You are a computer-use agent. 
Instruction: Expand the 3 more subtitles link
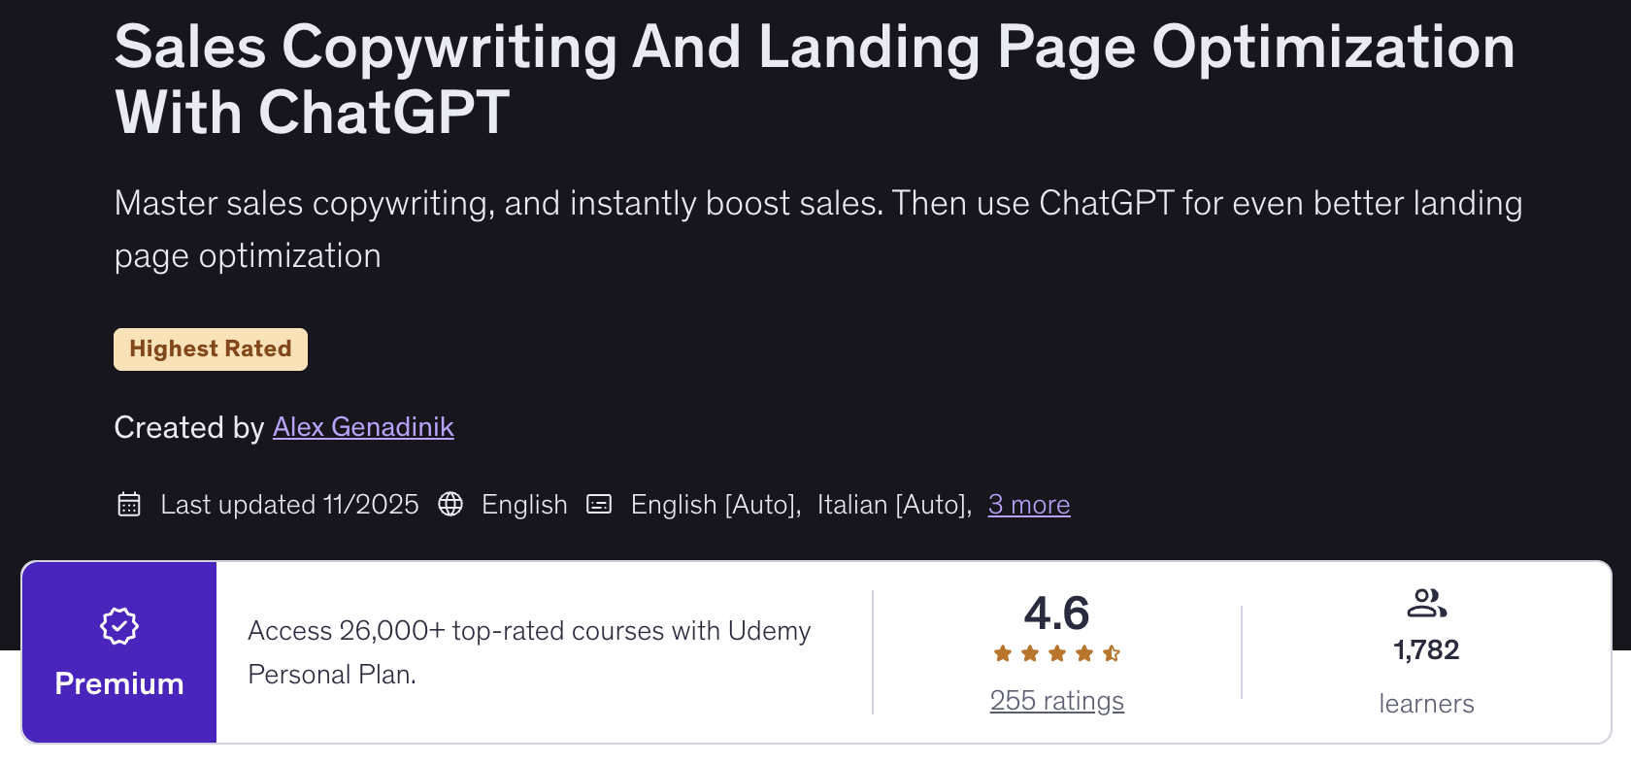tap(1028, 505)
